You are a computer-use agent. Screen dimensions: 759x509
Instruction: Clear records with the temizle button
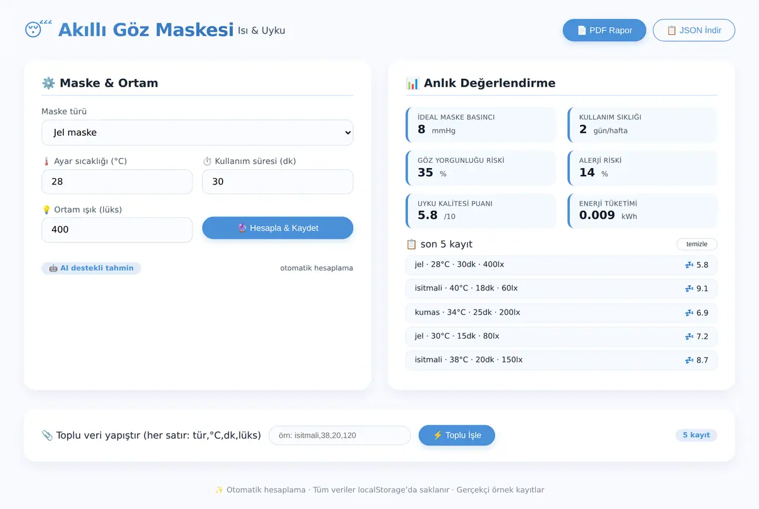click(697, 244)
